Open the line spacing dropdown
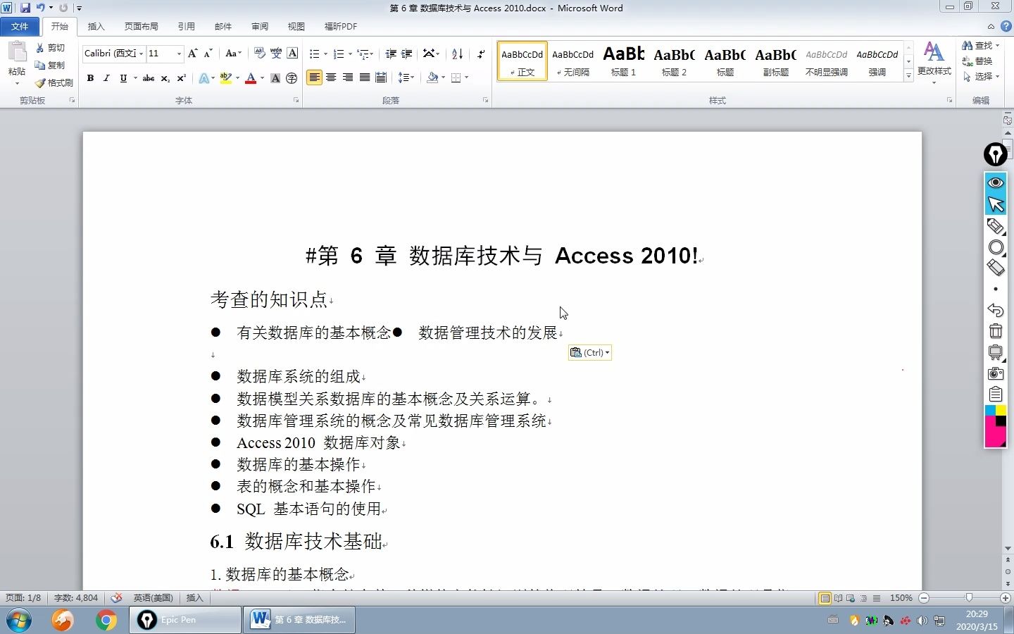The image size is (1014, 634). point(406,77)
